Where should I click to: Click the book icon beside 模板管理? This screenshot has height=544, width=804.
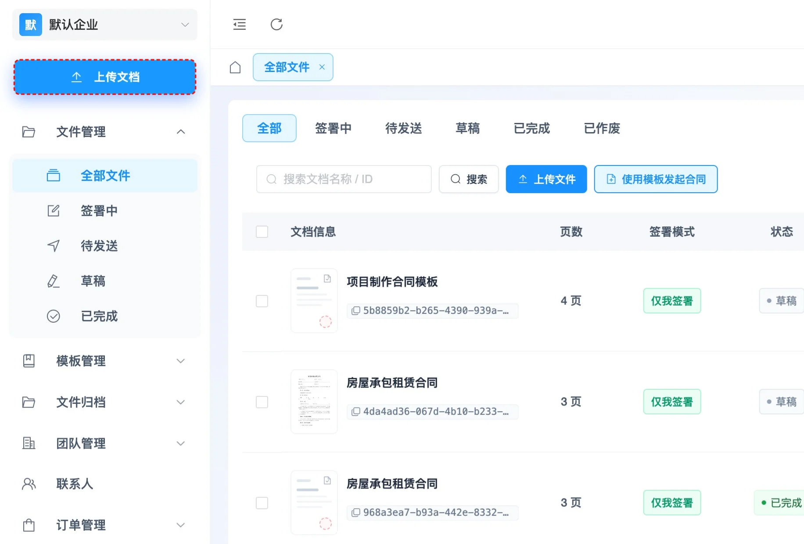tap(29, 361)
